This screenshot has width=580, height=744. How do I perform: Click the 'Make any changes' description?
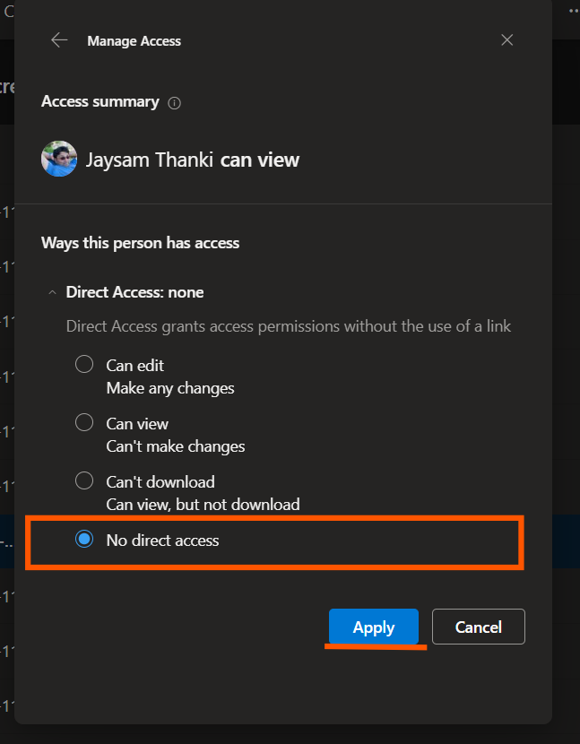click(170, 388)
